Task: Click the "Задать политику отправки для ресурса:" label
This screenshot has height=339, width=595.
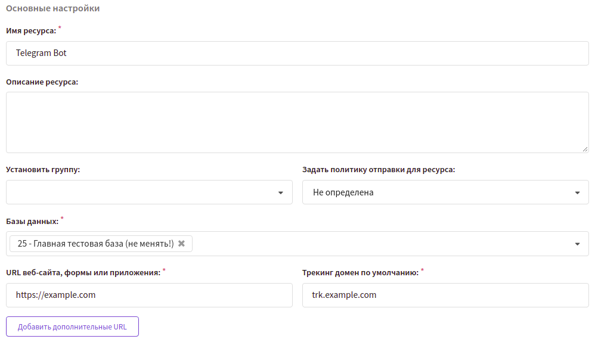Action: 379,169
